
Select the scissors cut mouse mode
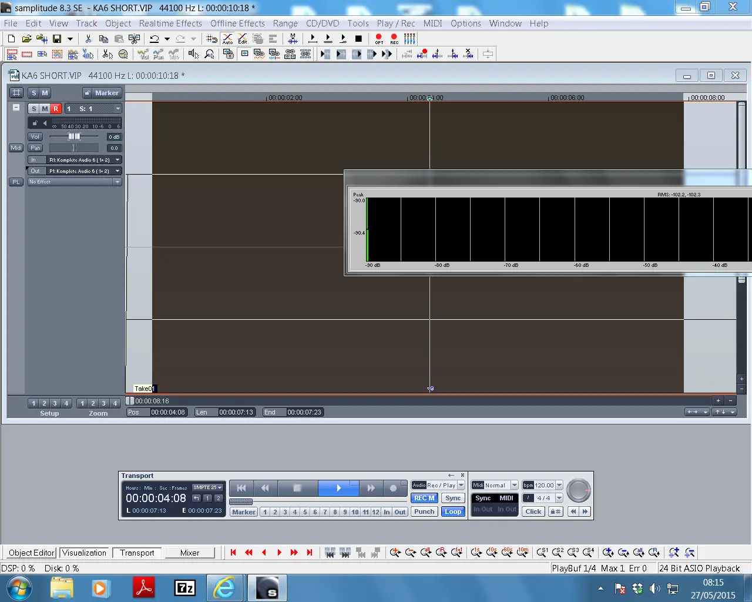coord(108,54)
